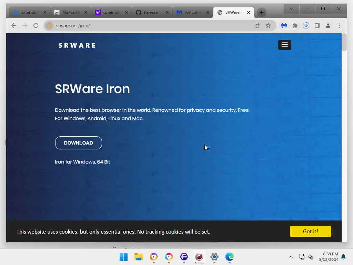
Task: Open Microsoft Edge from the taskbar
Action: tap(229, 257)
